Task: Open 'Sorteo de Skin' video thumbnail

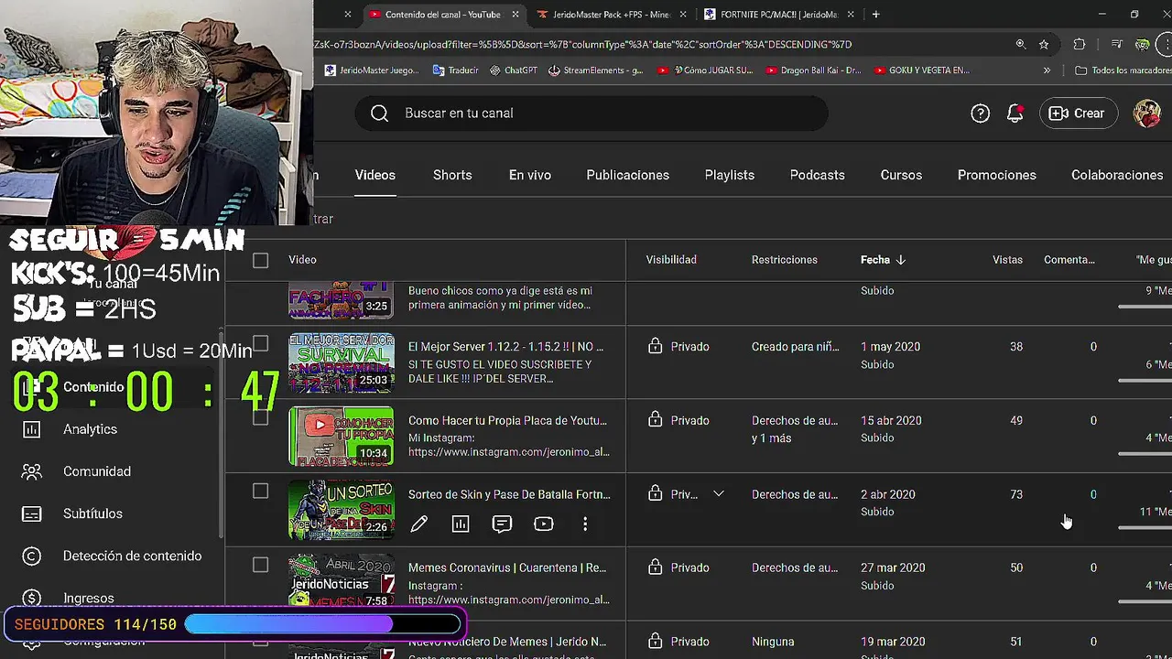Action: (x=342, y=510)
